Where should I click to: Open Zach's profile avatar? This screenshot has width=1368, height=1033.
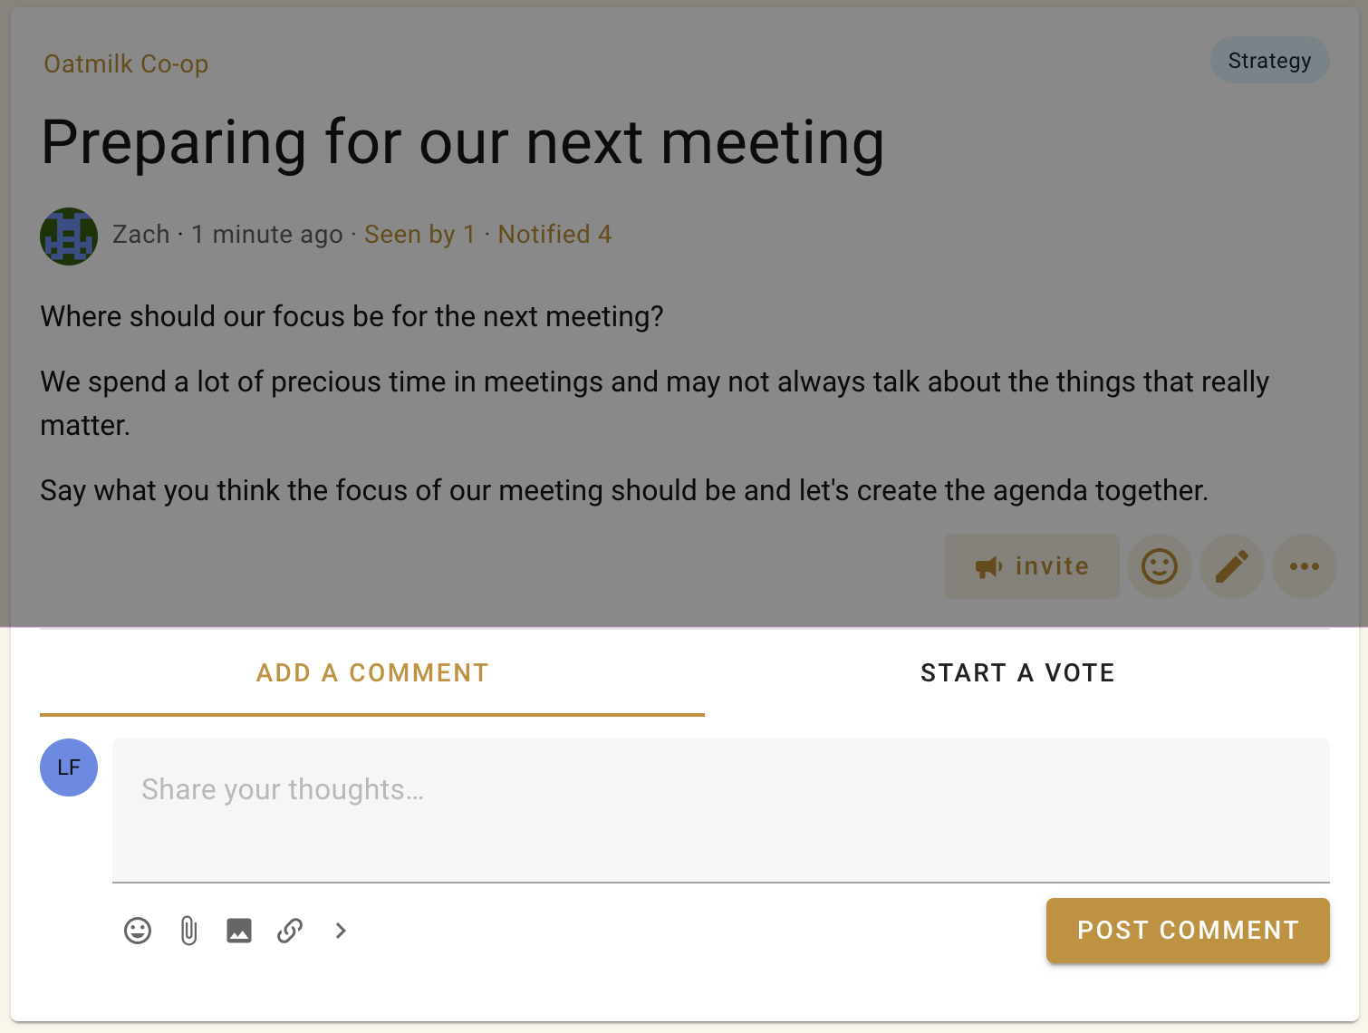coord(69,237)
